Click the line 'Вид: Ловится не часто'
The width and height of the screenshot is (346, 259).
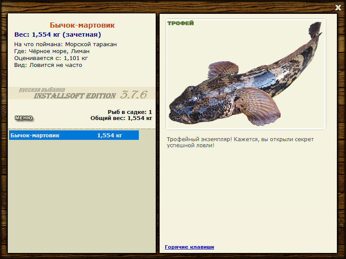coord(48,65)
